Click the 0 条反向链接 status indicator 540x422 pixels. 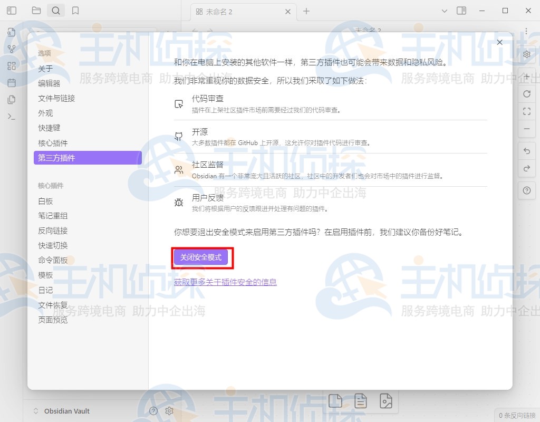(518, 415)
